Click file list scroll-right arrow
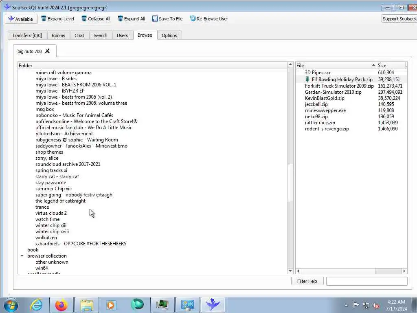 coord(404,271)
